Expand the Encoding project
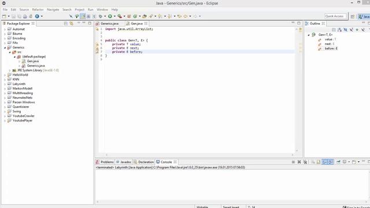 click(x=5, y=39)
